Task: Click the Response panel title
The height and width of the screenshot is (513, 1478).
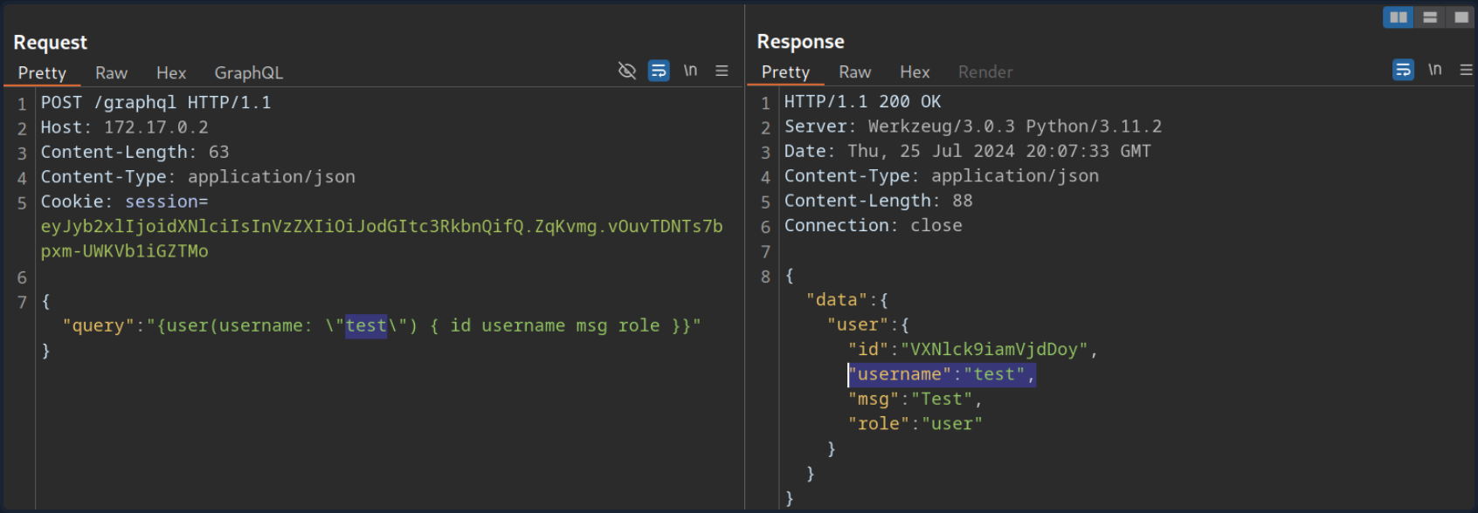Action: coord(800,41)
